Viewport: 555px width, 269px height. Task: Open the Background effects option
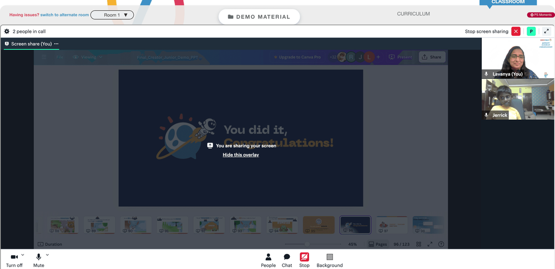coord(330,260)
